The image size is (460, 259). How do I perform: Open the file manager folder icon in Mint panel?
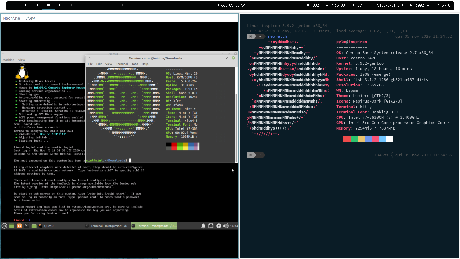34,226
